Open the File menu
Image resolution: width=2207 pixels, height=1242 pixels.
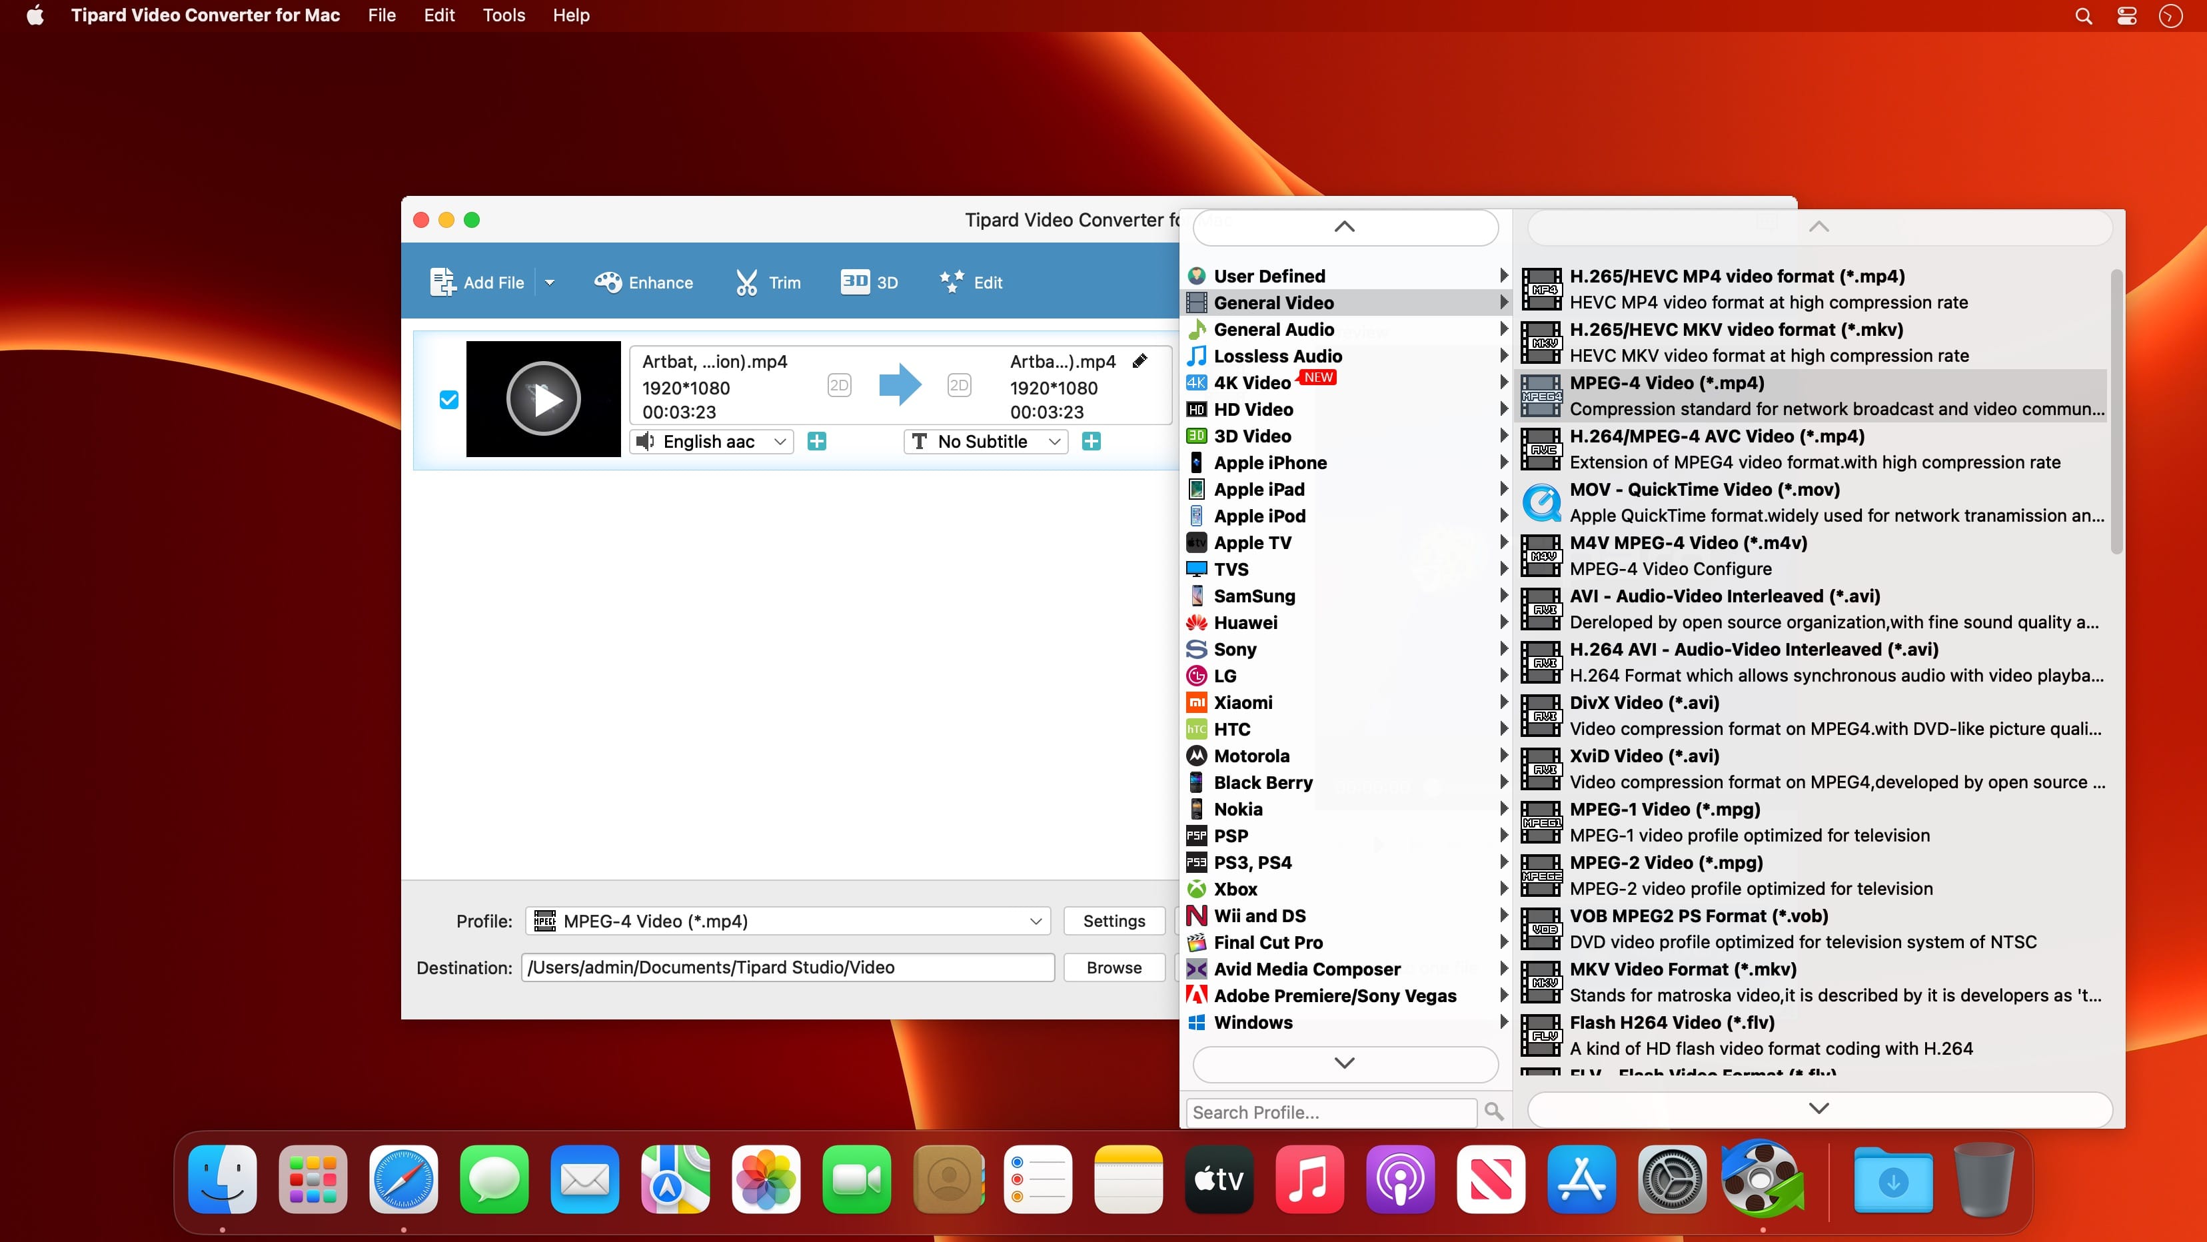point(382,15)
